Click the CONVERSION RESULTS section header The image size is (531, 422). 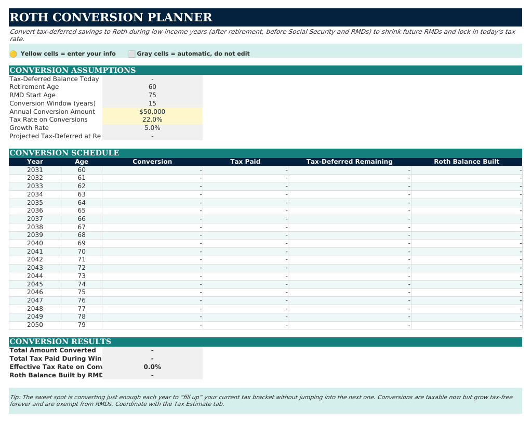click(265, 341)
